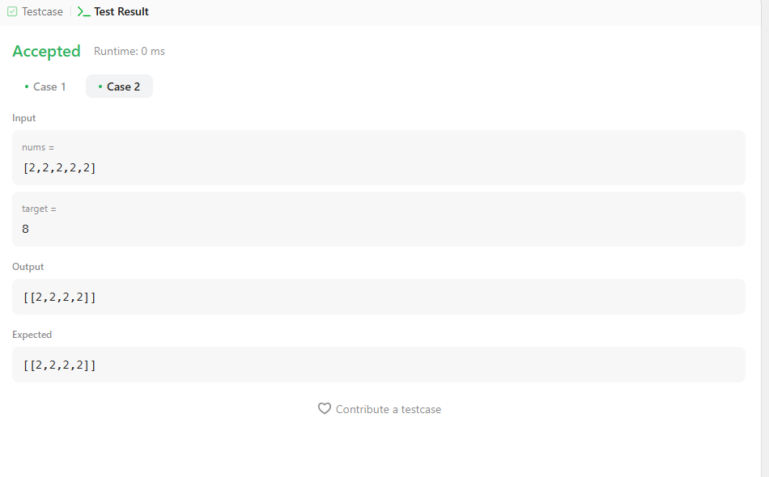
Task: Open the Test Result tab
Action: pos(113,11)
